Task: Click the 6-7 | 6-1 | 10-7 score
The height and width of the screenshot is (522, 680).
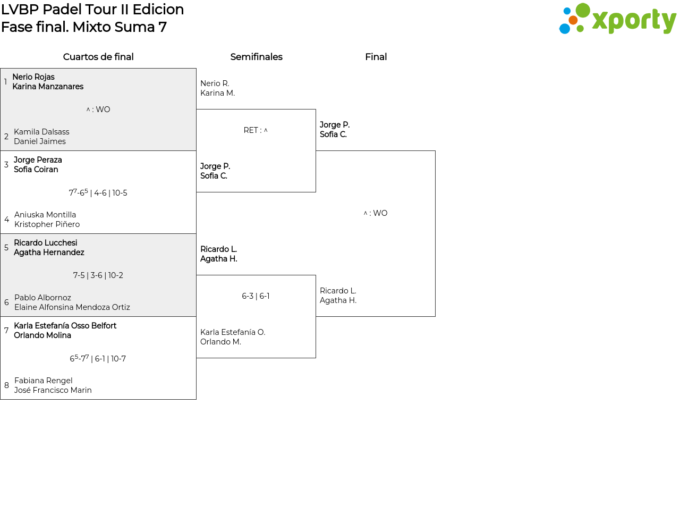Action: click(x=98, y=359)
